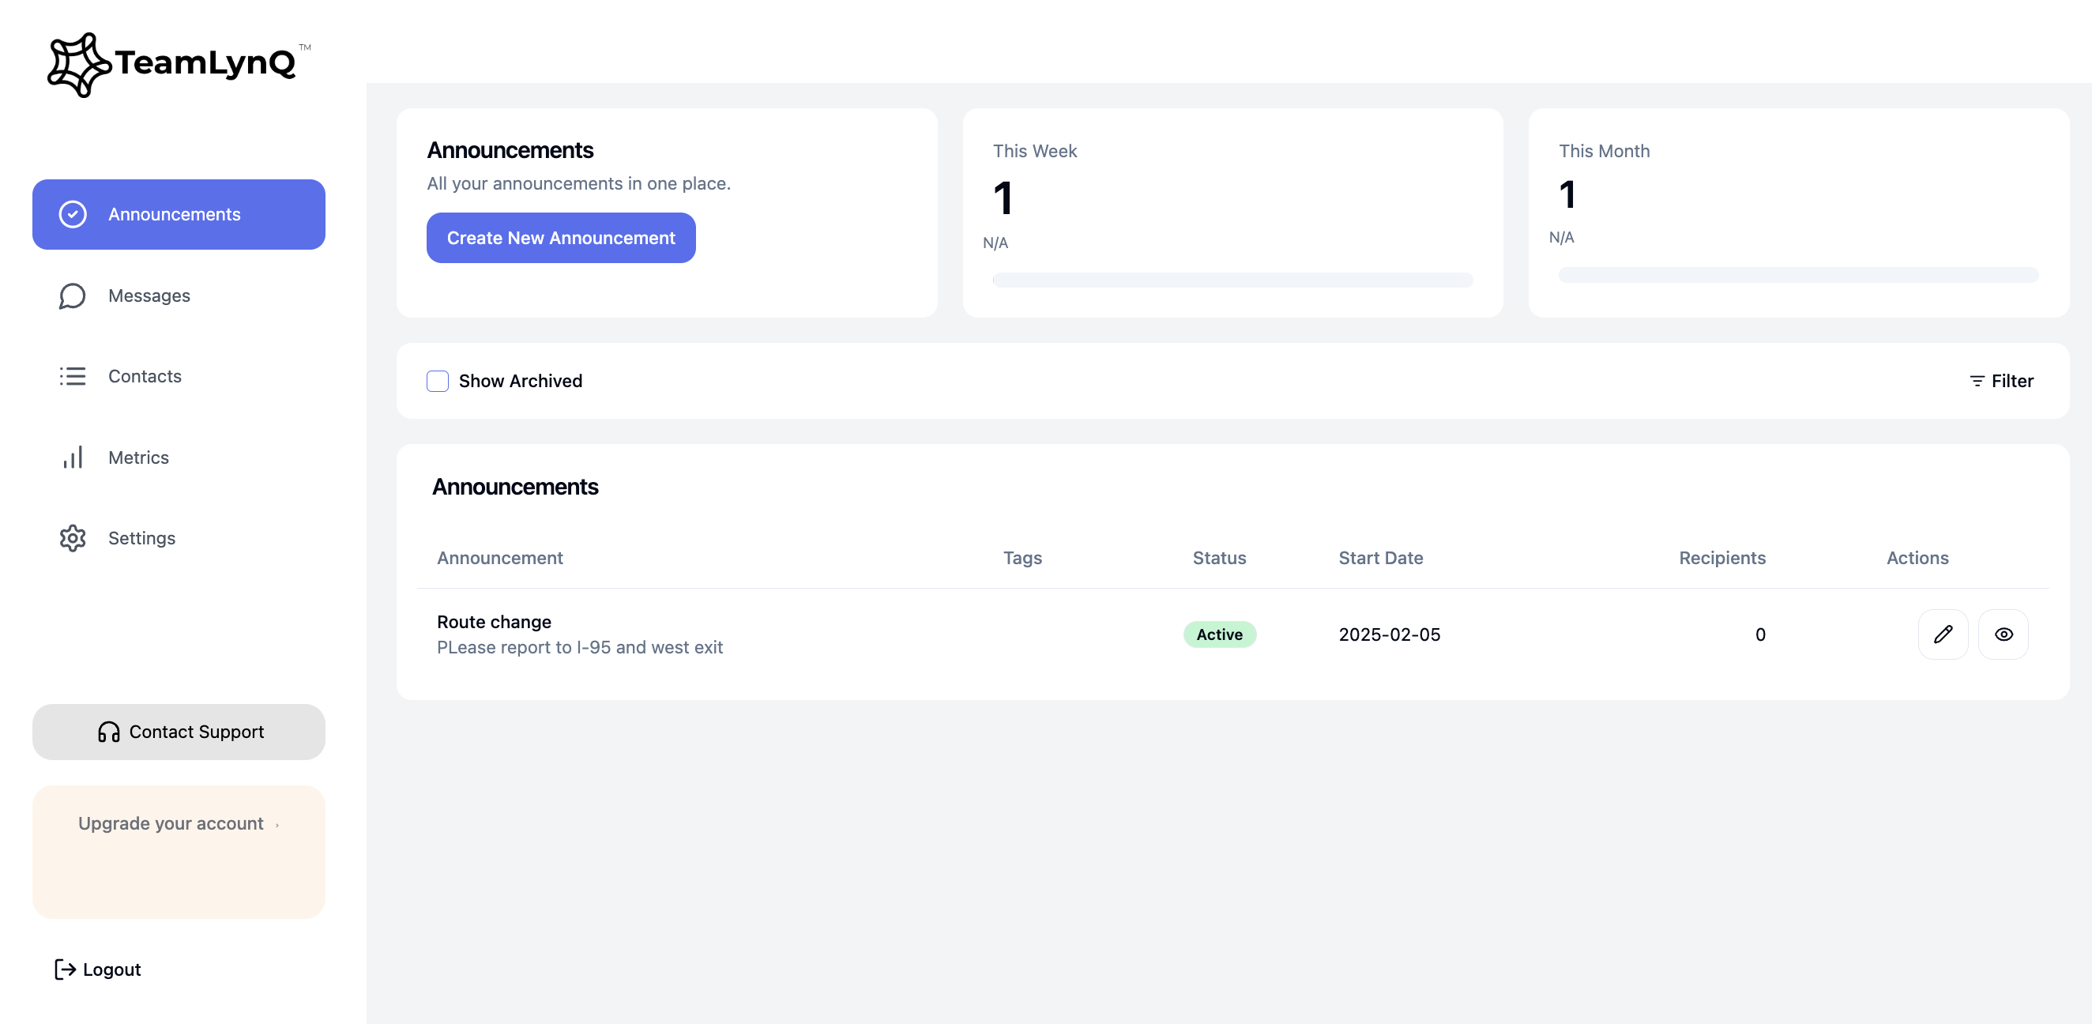Open the Announcements sidebar tab

179,214
